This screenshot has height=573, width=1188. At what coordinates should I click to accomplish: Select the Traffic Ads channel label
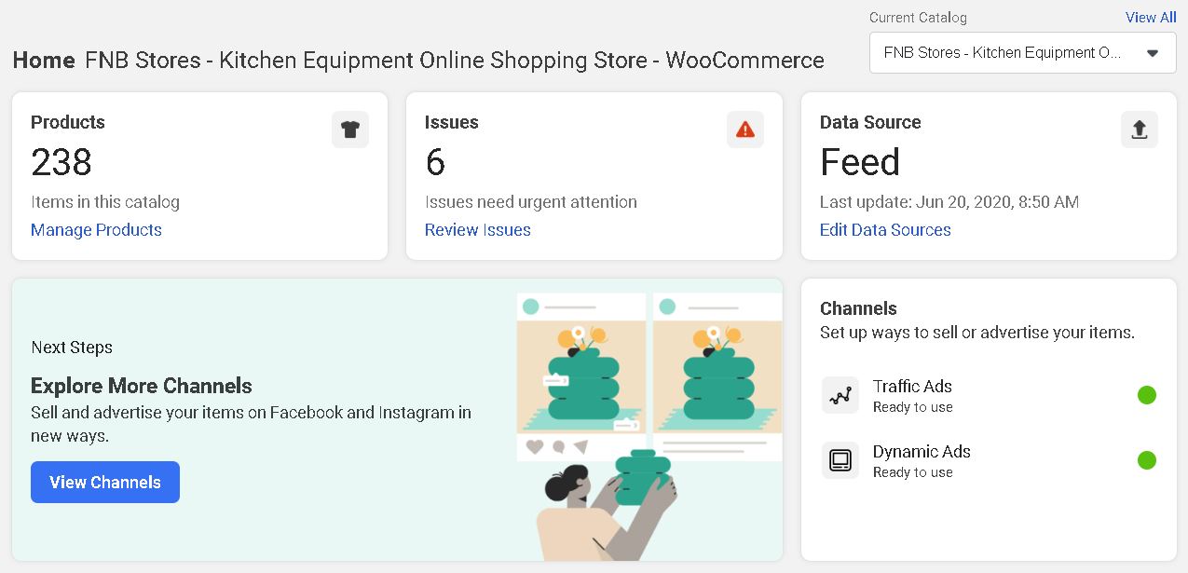point(912,386)
